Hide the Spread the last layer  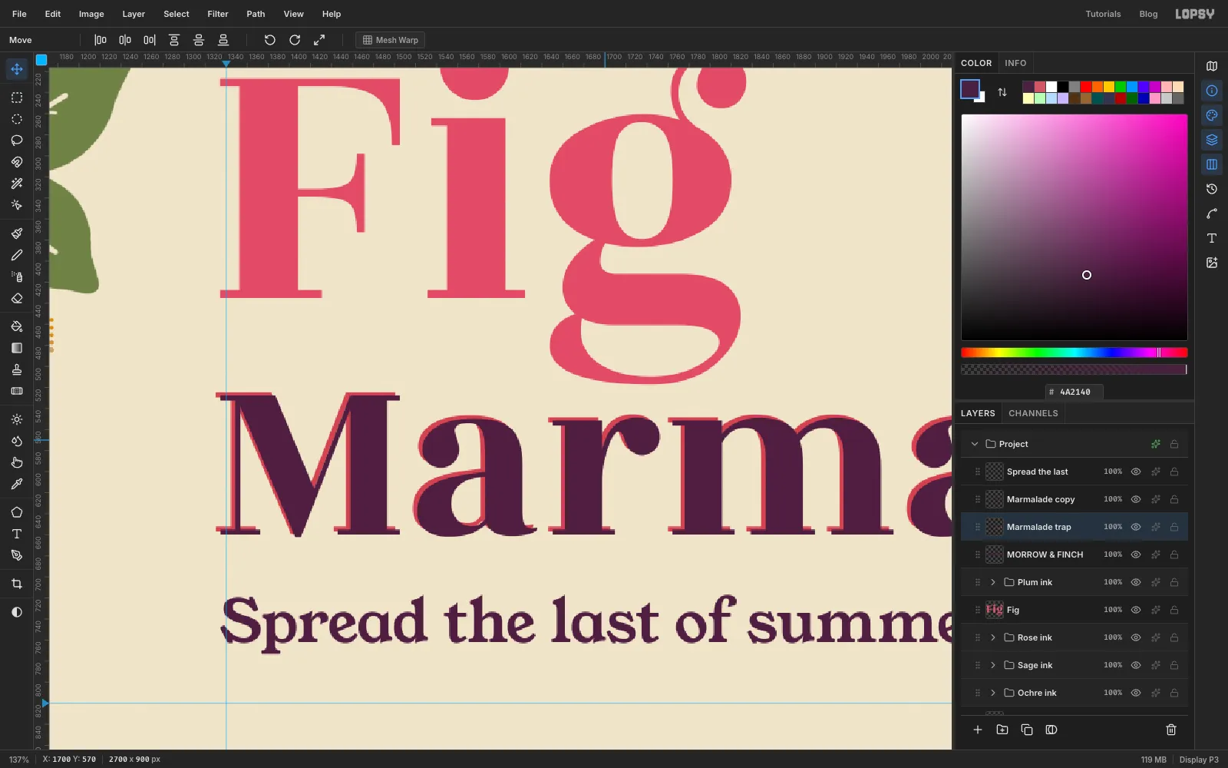tap(1136, 472)
